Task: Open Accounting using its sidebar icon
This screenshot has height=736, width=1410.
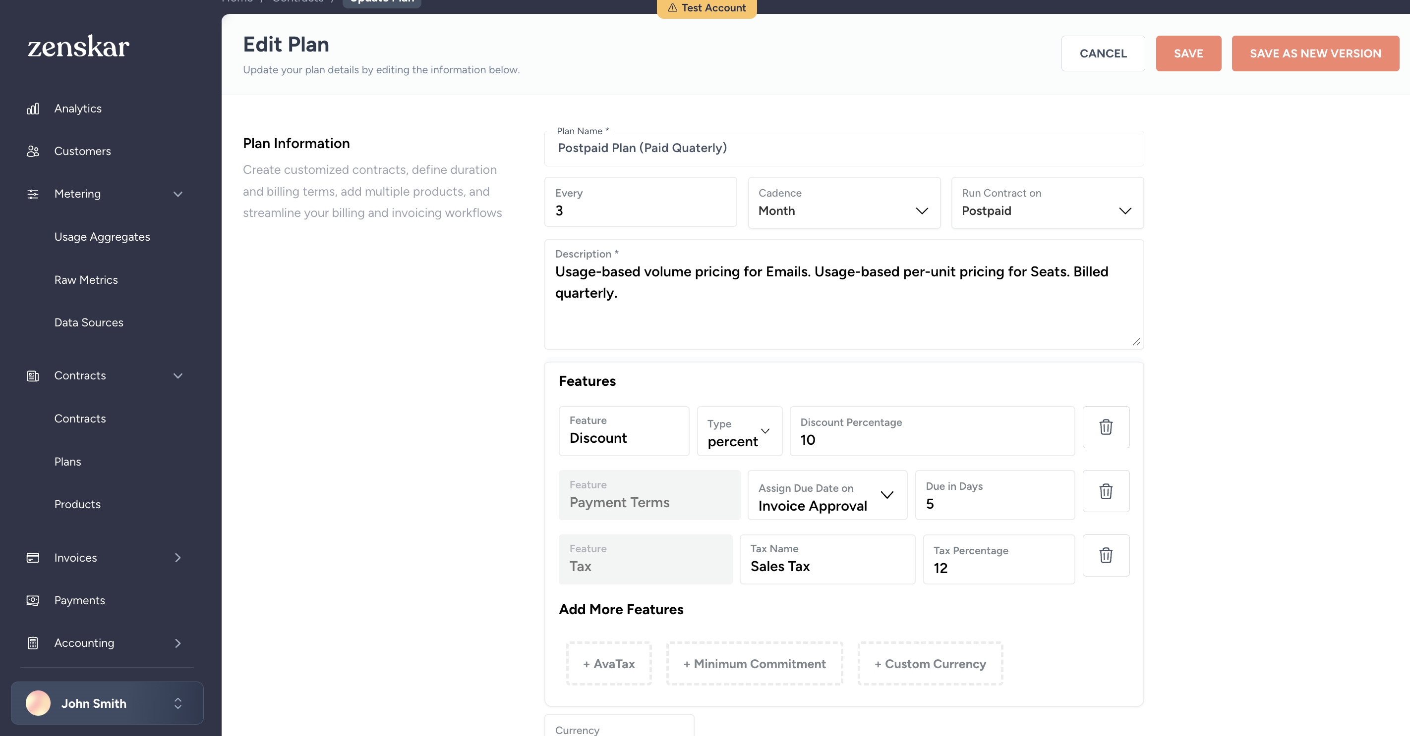Action: [33, 643]
